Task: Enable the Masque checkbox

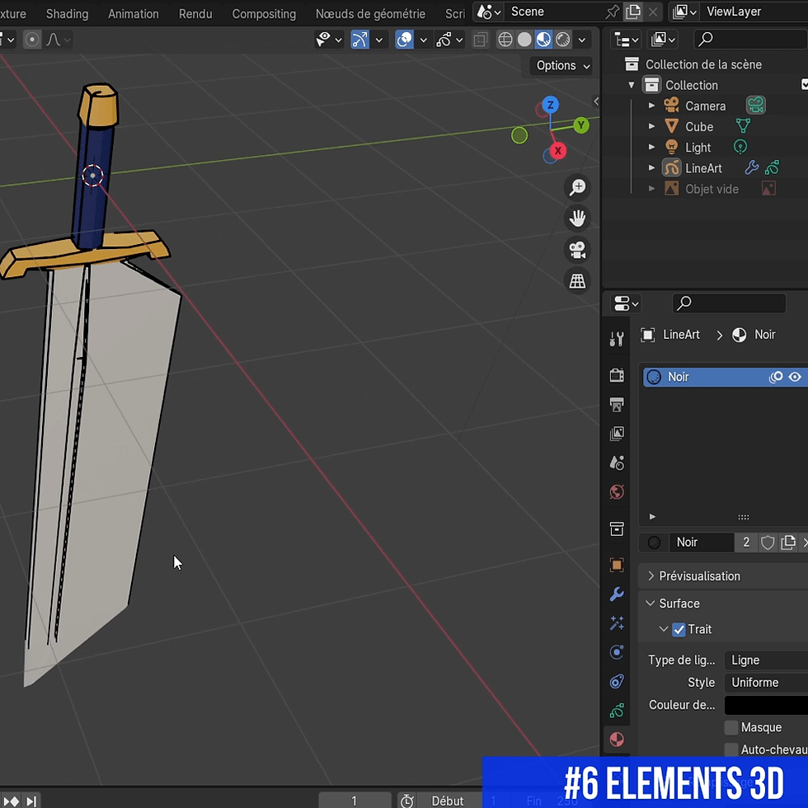Action: click(x=730, y=727)
